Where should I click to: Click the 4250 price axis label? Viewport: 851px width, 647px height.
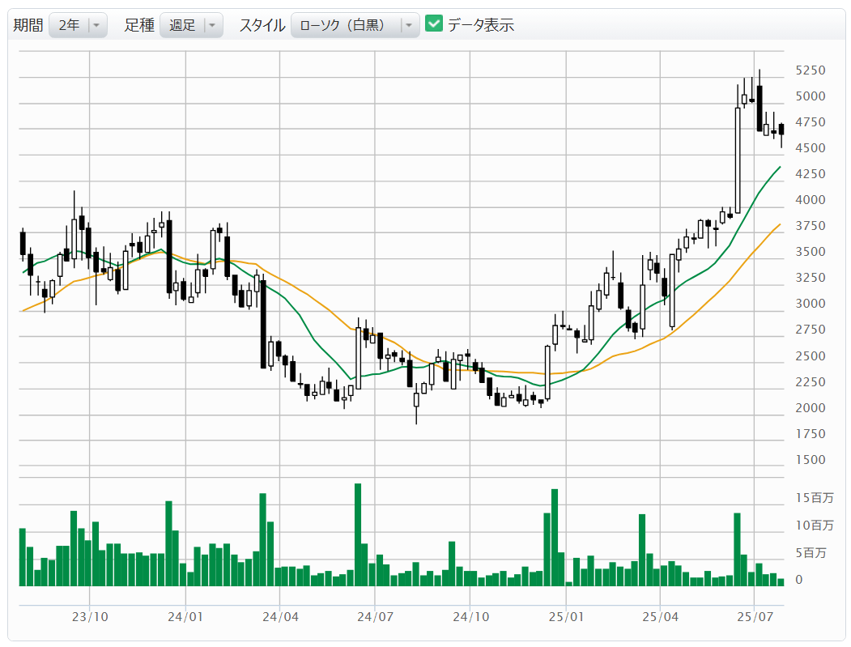pyautogui.click(x=811, y=173)
